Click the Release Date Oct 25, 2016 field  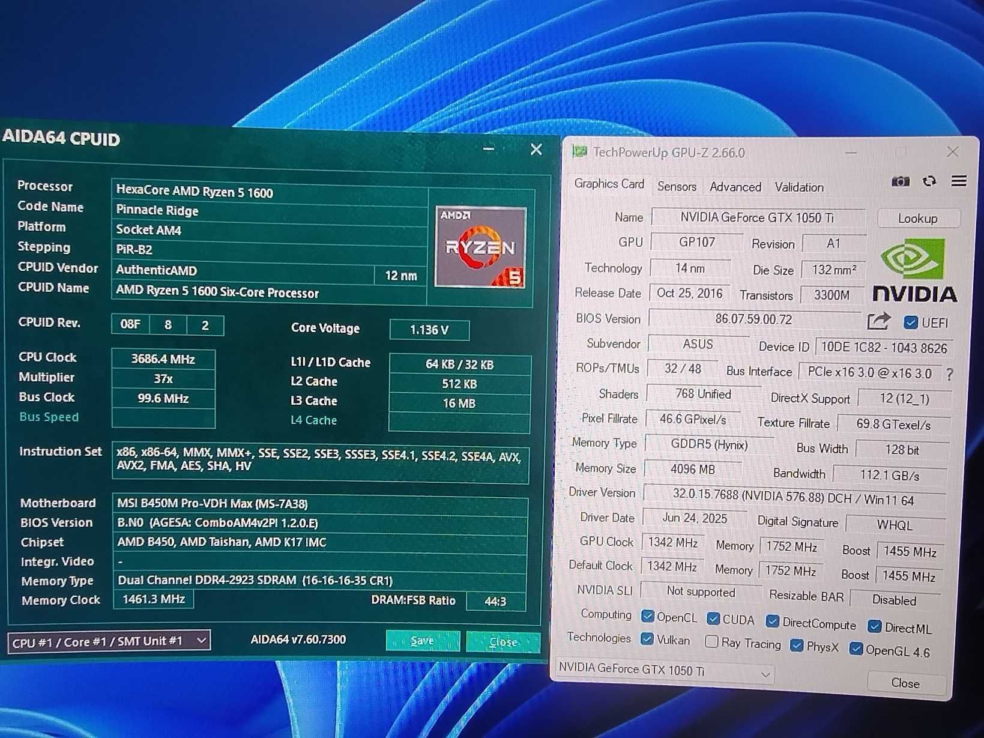690,293
